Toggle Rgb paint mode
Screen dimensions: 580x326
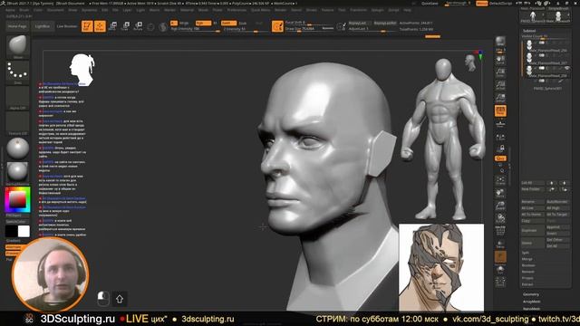point(203,23)
